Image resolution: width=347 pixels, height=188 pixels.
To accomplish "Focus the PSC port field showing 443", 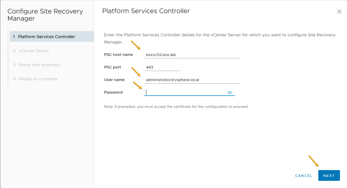I will point(162,67).
